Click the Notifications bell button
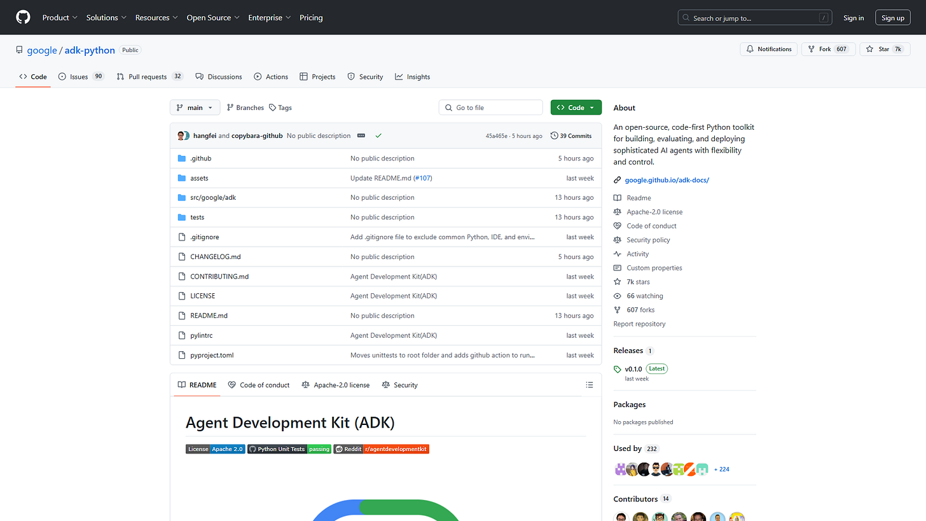Viewport: 926px width, 521px height. (768, 49)
